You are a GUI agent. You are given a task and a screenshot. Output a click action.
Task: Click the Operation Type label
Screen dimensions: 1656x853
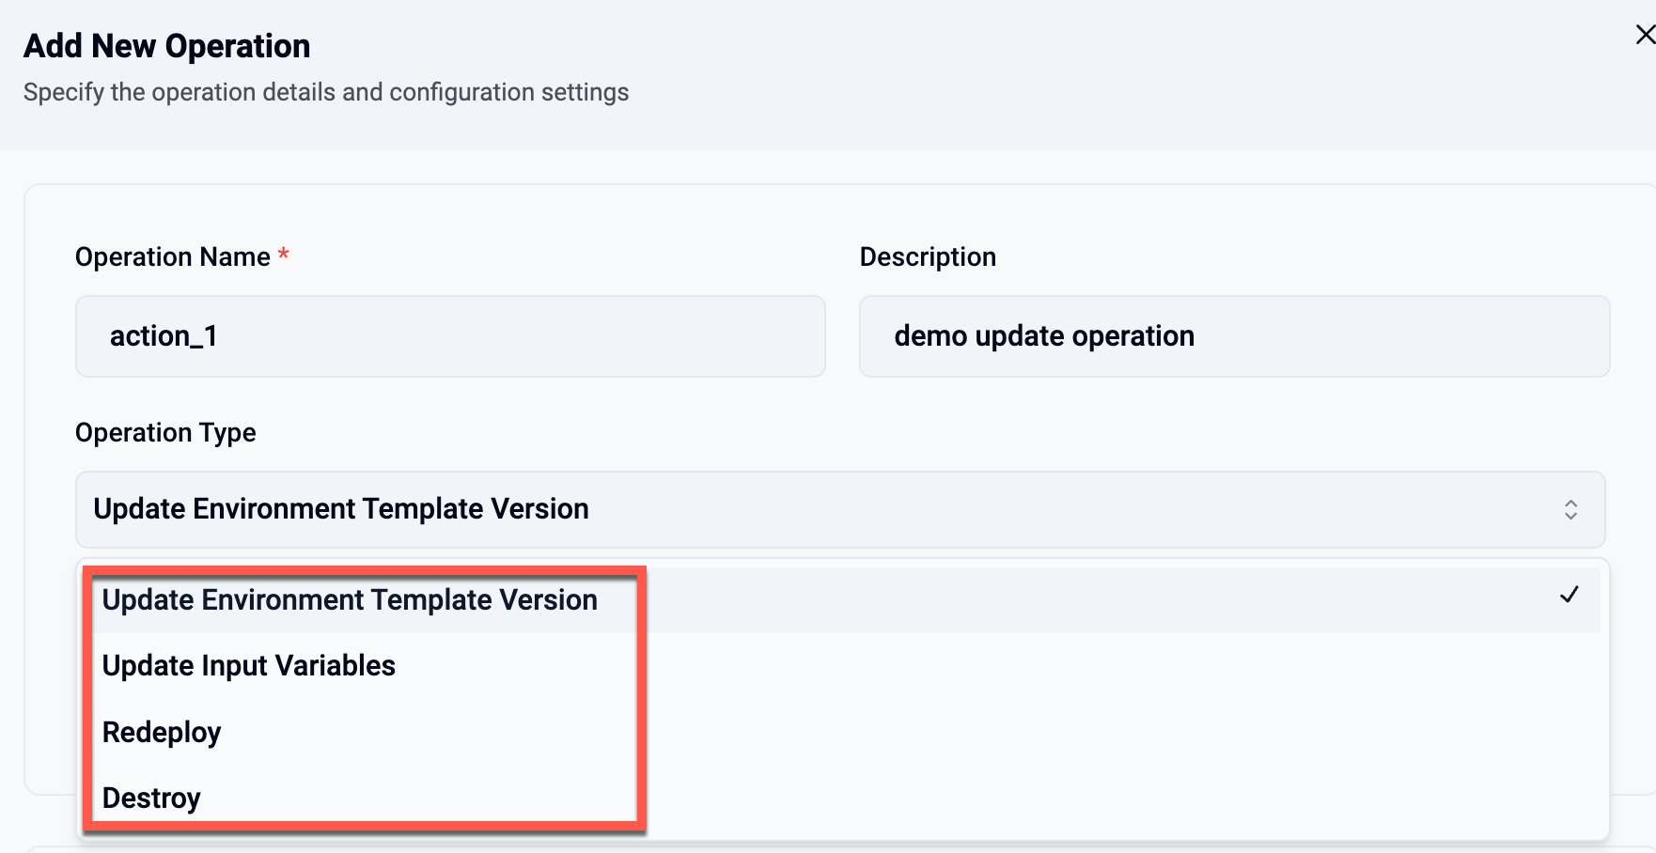point(165,432)
